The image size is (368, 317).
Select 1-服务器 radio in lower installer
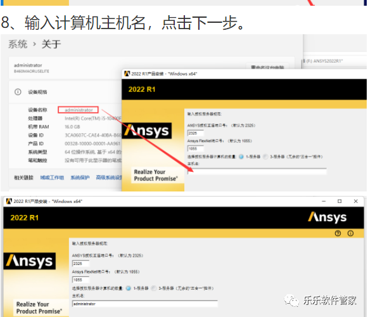(129, 288)
